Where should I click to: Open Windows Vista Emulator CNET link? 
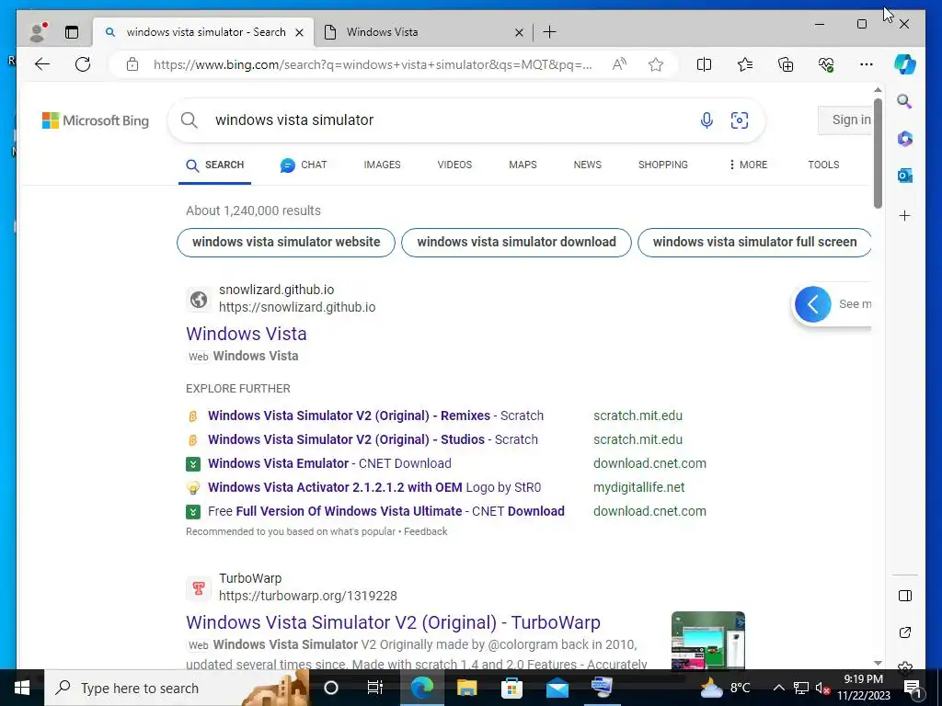(329, 463)
